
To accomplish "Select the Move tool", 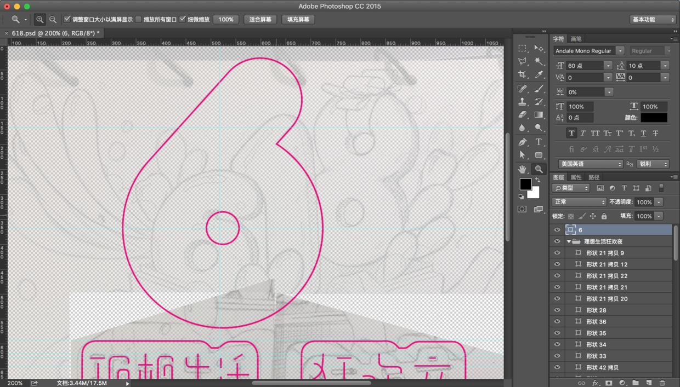I will point(539,48).
